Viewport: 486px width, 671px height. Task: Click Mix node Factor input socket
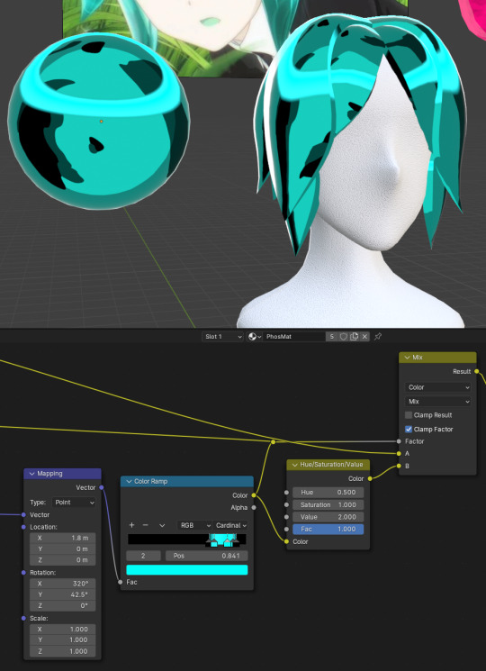coord(399,441)
